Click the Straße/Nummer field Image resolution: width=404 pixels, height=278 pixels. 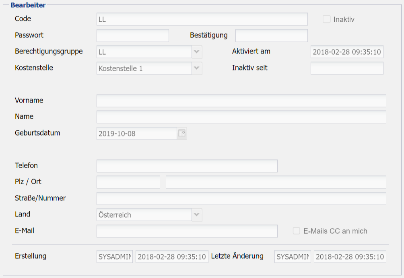tap(241, 198)
